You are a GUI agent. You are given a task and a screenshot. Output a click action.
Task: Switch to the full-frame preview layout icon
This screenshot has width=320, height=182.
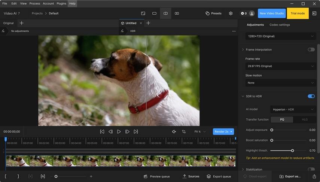tap(143, 13)
